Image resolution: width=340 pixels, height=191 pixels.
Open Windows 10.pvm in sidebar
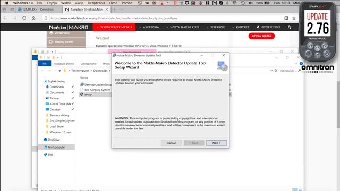60,132
